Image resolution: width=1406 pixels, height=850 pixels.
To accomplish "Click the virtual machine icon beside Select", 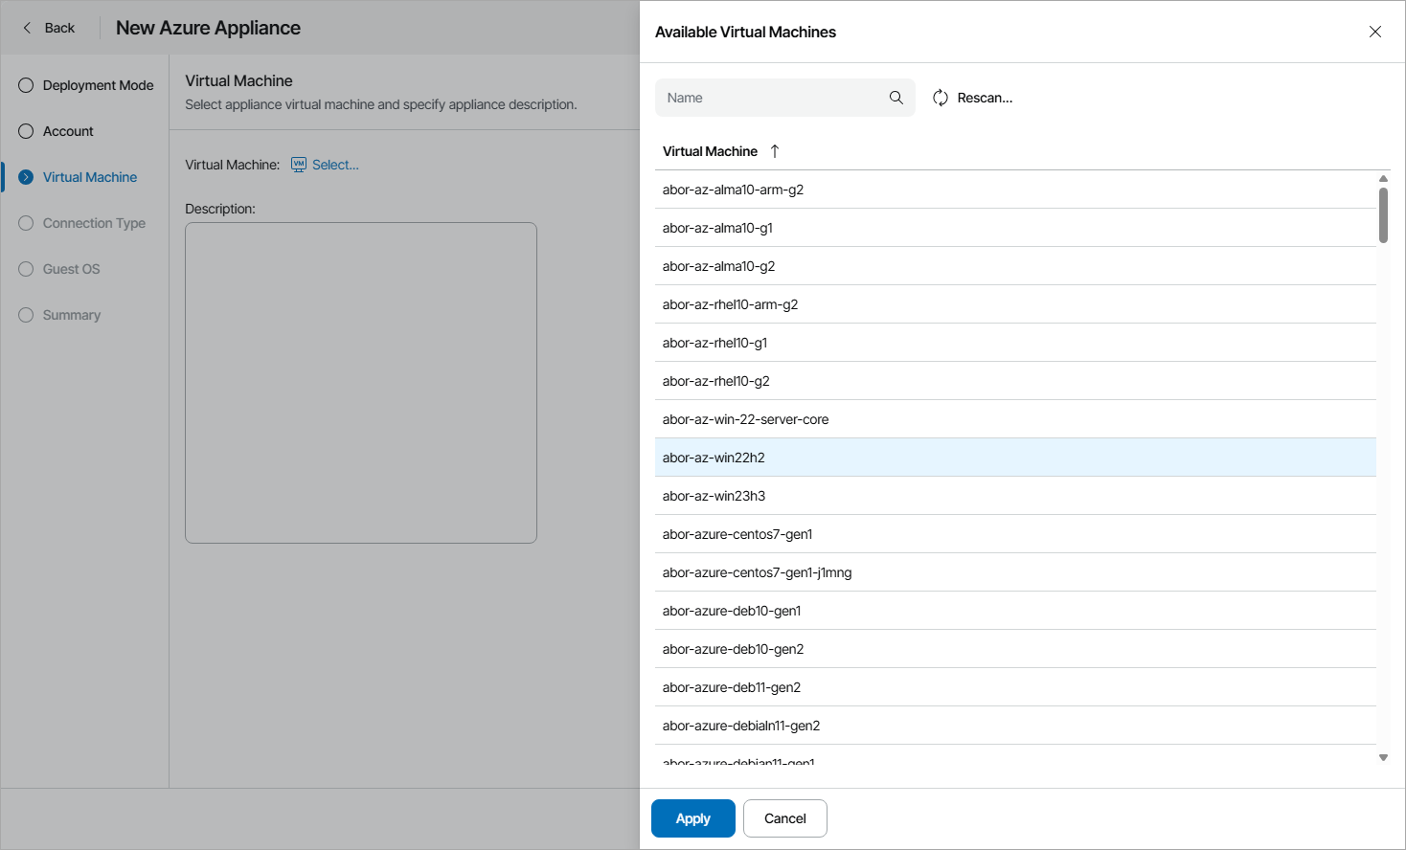I will [298, 165].
